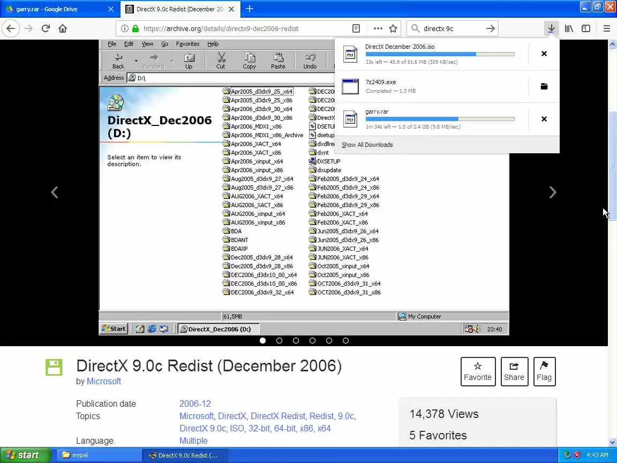Open page actions three-dot menu
Image resolution: width=617 pixels, height=463 pixels.
point(378,28)
